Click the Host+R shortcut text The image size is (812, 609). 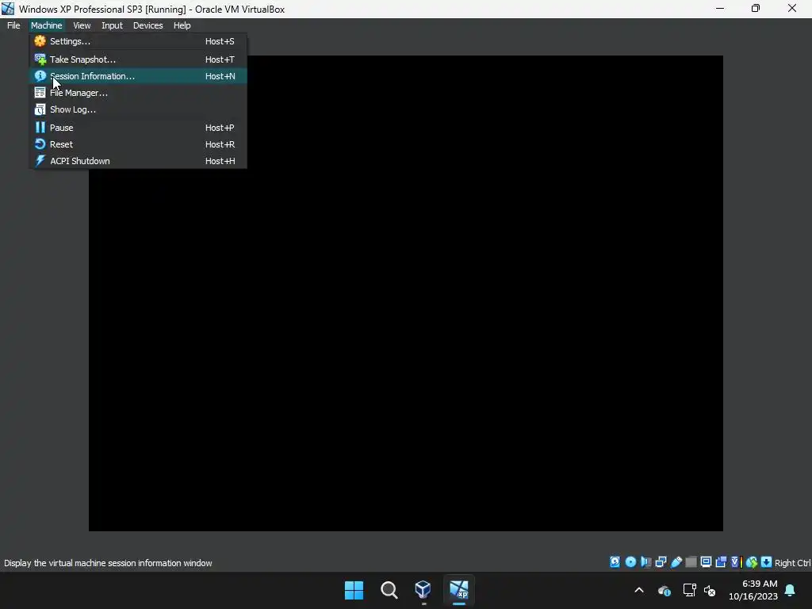coord(220,144)
